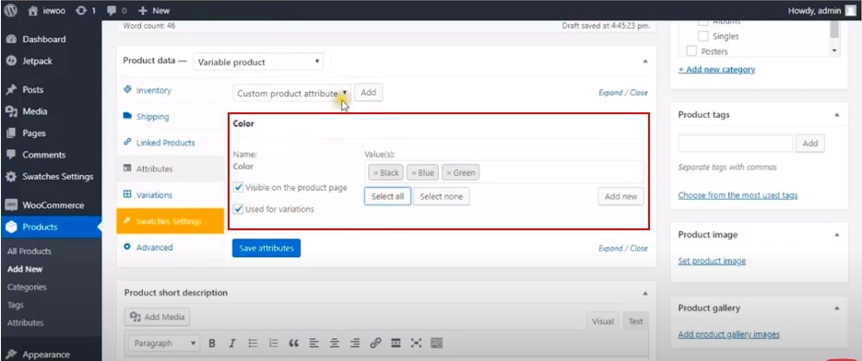Click the updates refresh icon
This screenshot has height=361, width=862.
pyautogui.click(x=82, y=10)
